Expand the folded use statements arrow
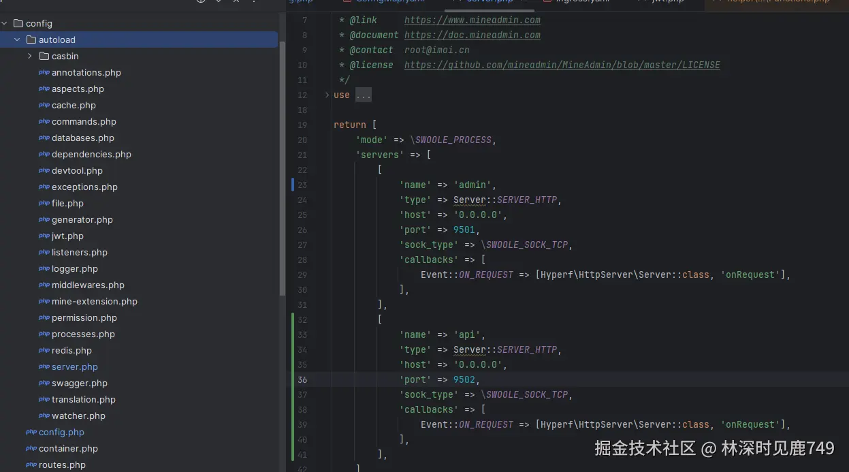Screen dimensions: 849x472 tap(327, 95)
